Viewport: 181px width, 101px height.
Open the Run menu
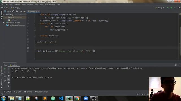[36, 4]
